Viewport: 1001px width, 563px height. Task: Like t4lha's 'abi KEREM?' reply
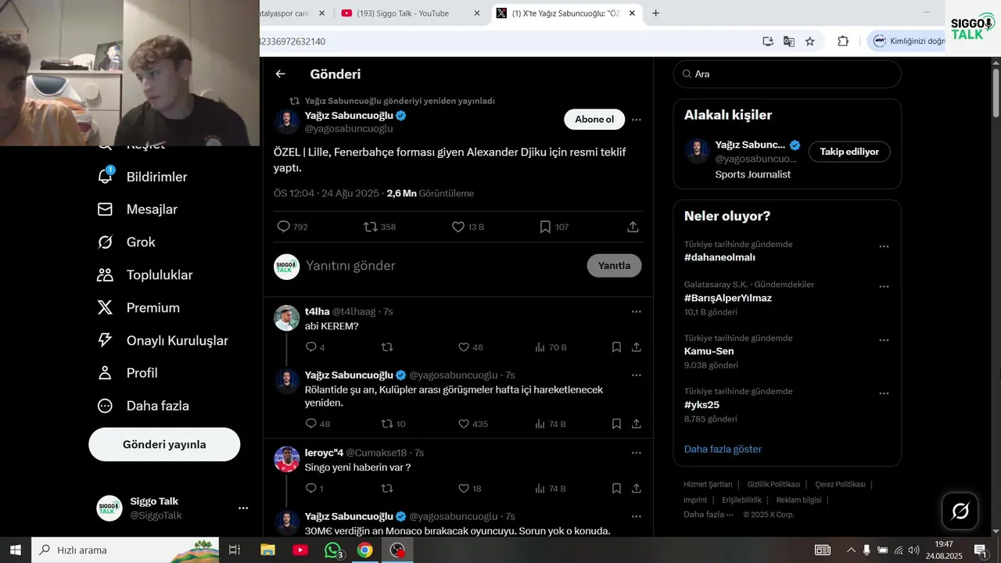(x=470, y=347)
